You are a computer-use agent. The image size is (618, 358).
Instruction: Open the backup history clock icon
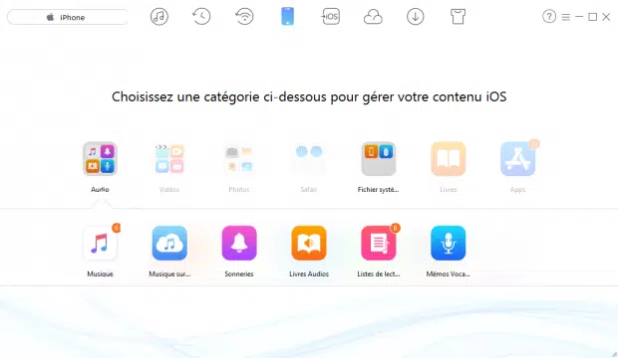201,17
